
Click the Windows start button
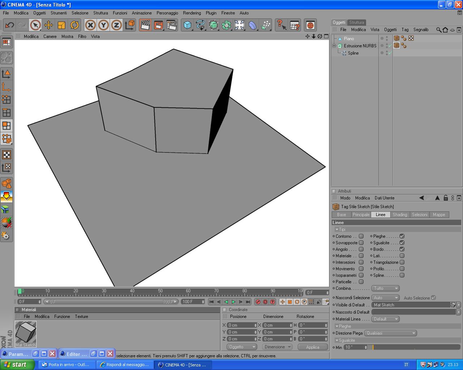(x=17, y=365)
